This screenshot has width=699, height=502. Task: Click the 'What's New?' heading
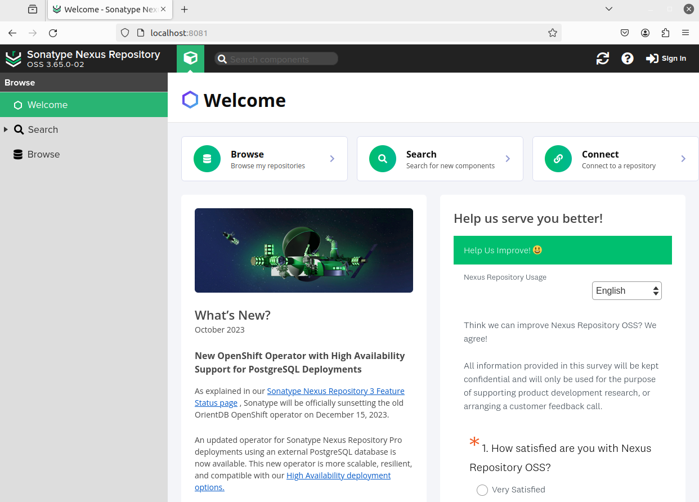[232, 315]
